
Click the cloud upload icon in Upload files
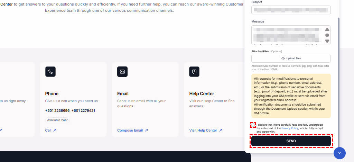(283, 58)
